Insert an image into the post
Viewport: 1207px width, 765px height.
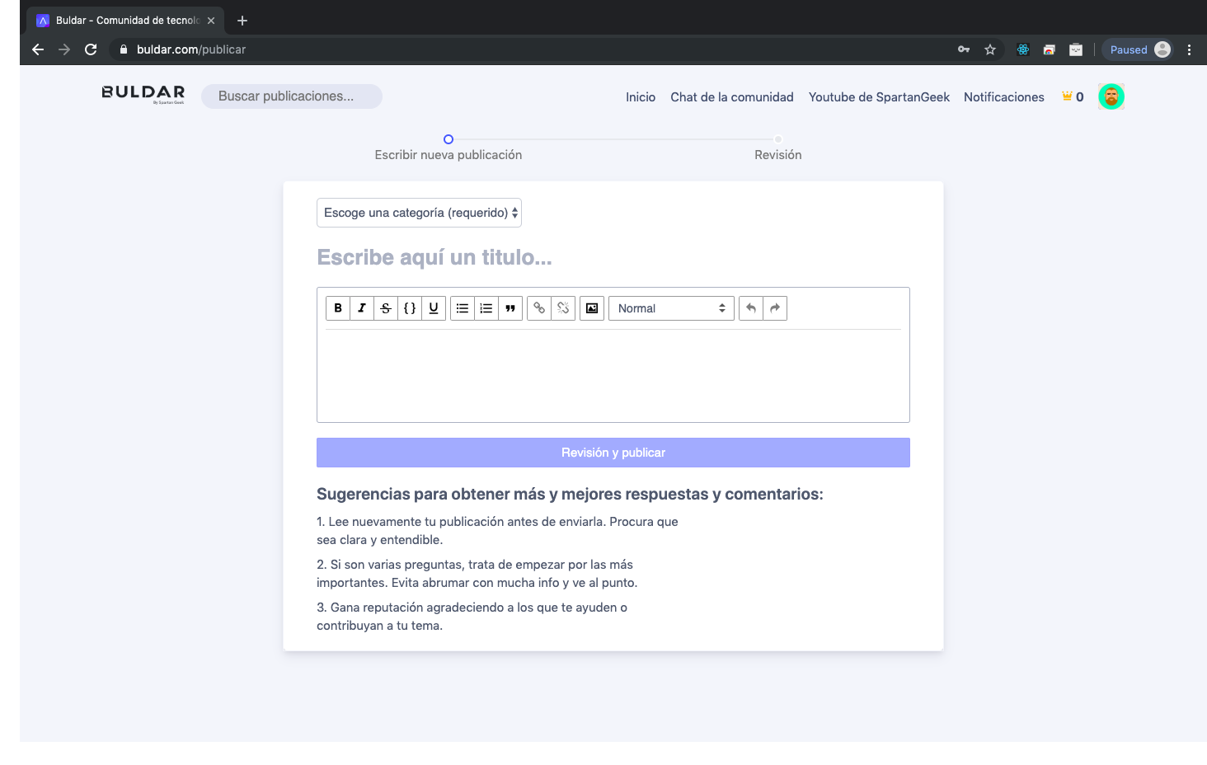point(592,308)
